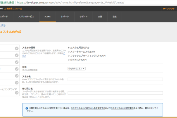Follow the こちら link under スキルの種類
This screenshot has width=177, height=118.
(x=24, y=56)
